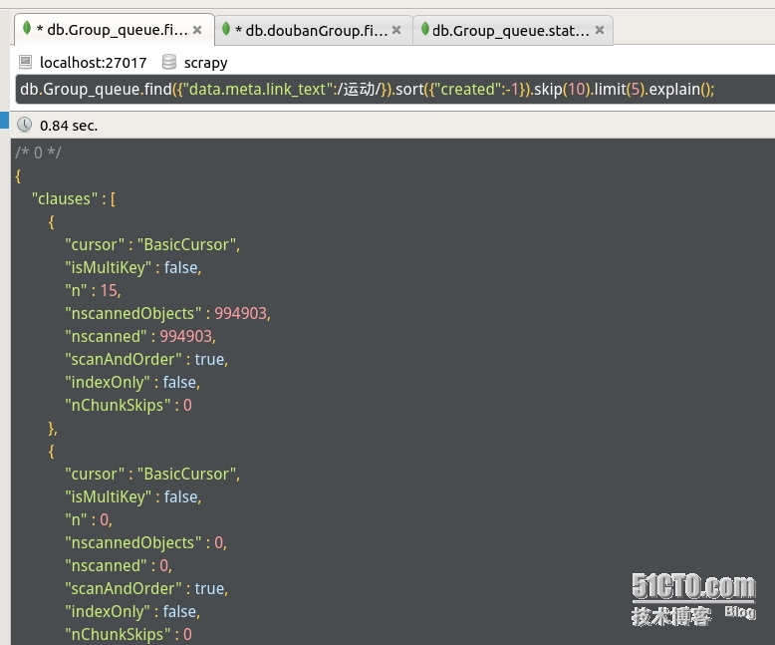This screenshot has height=645, width=775.
Task: Click the database cylinder icon beside scrapy
Action: (169, 62)
